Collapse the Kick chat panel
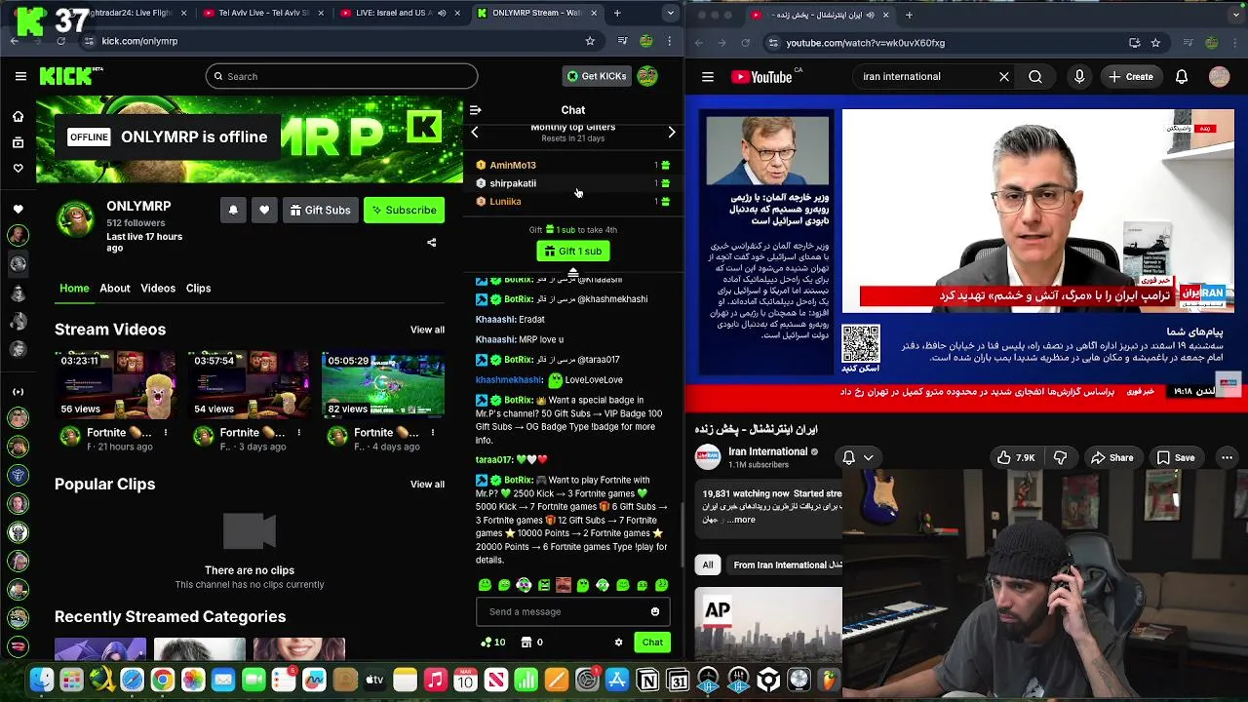 point(475,110)
